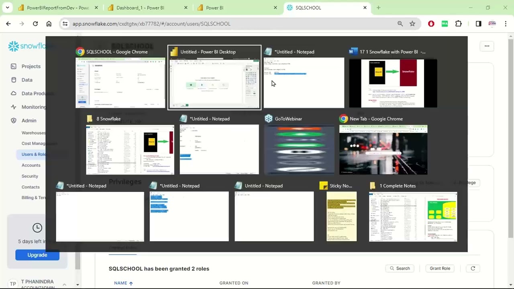Screen dimensions: 514x289
Task: Switch to 1 Complete Notes folder thumbnail
Action: pos(413,217)
